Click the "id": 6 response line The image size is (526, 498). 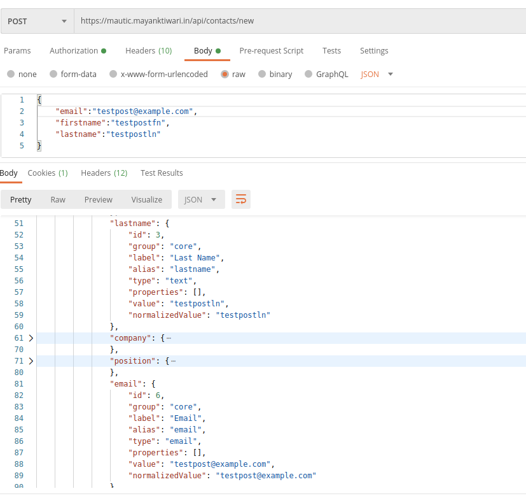146,395
